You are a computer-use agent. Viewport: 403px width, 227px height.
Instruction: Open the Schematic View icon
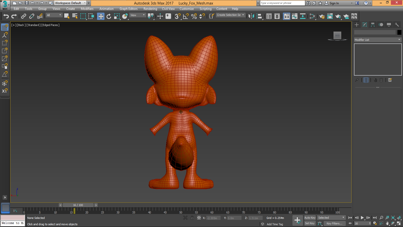(303, 16)
